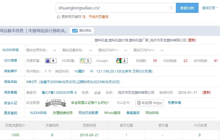Open the 友情链接检测 link

pyautogui.click(x=63, y=113)
